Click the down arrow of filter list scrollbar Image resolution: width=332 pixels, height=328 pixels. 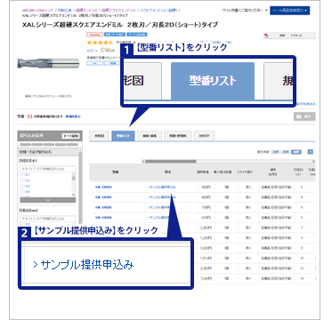pos(74,195)
